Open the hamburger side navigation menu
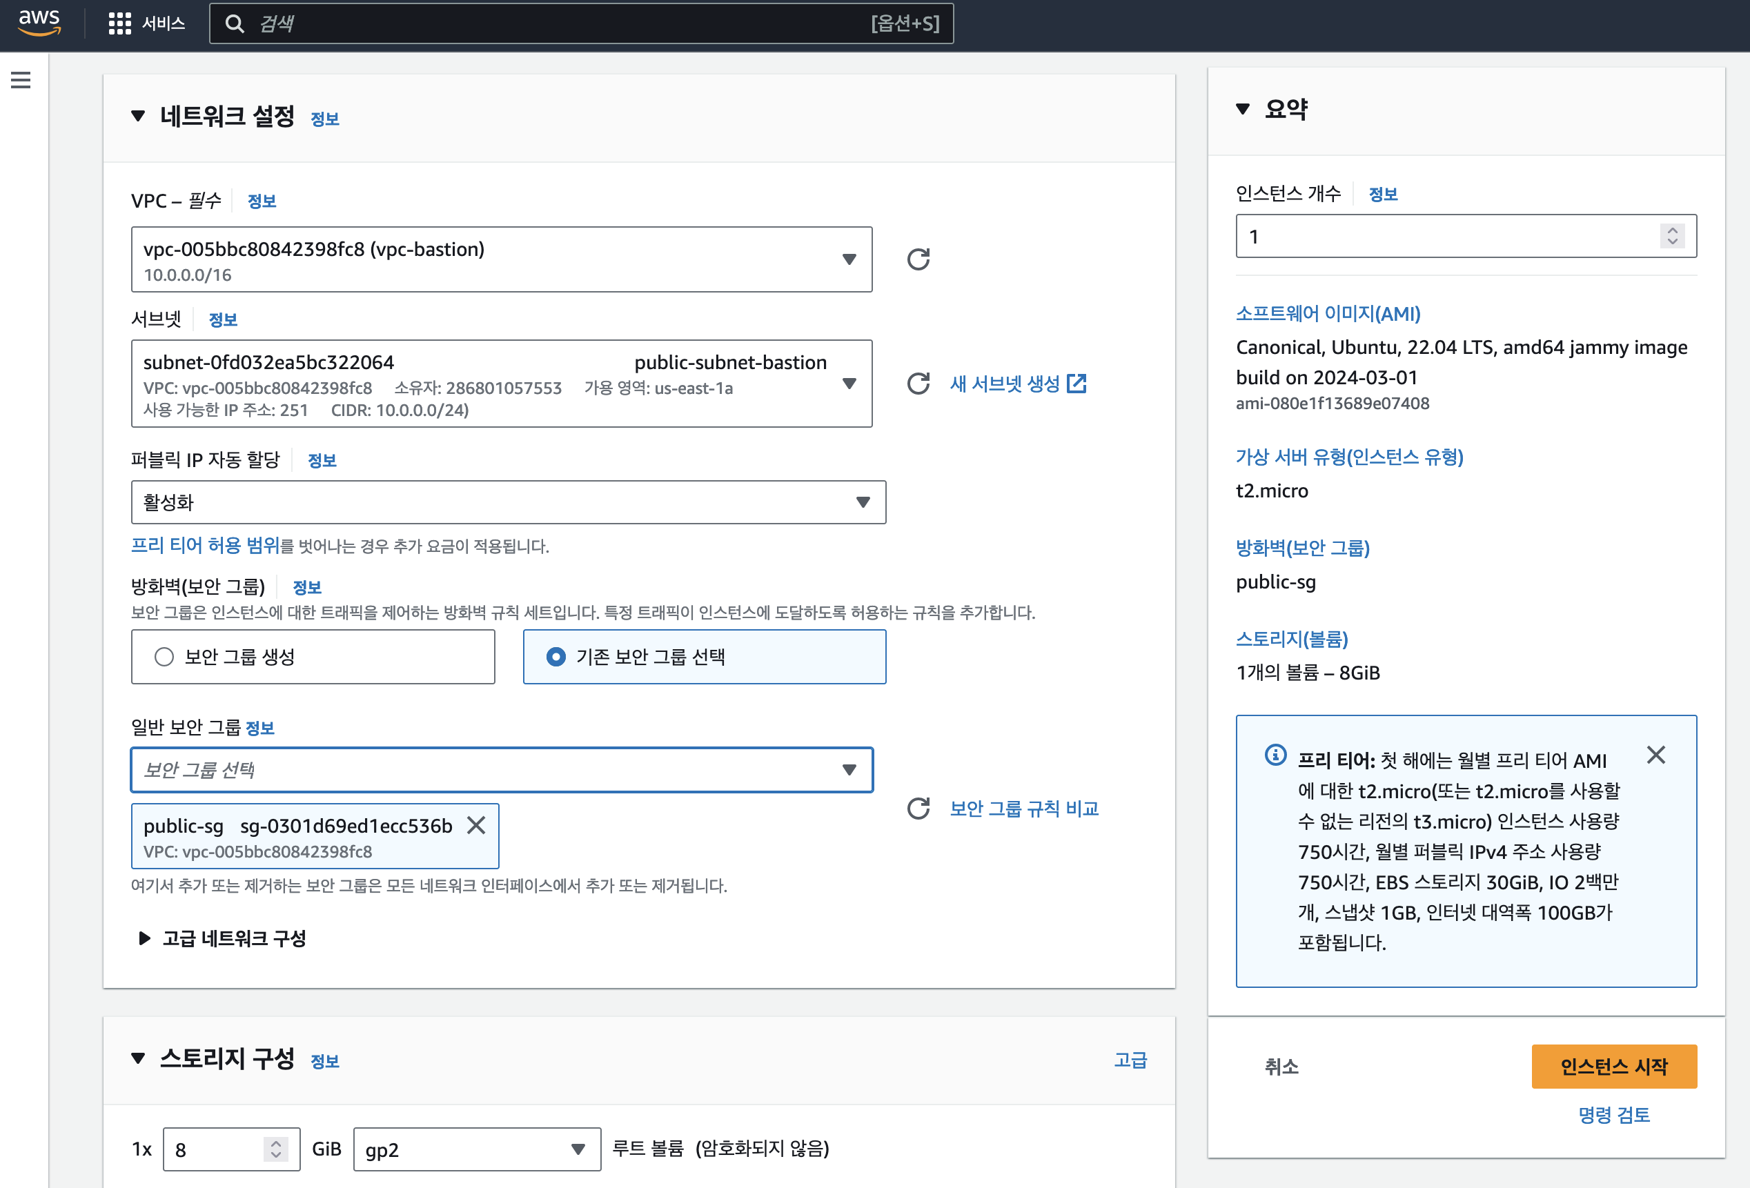Image resolution: width=1750 pixels, height=1188 pixels. [x=21, y=80]
